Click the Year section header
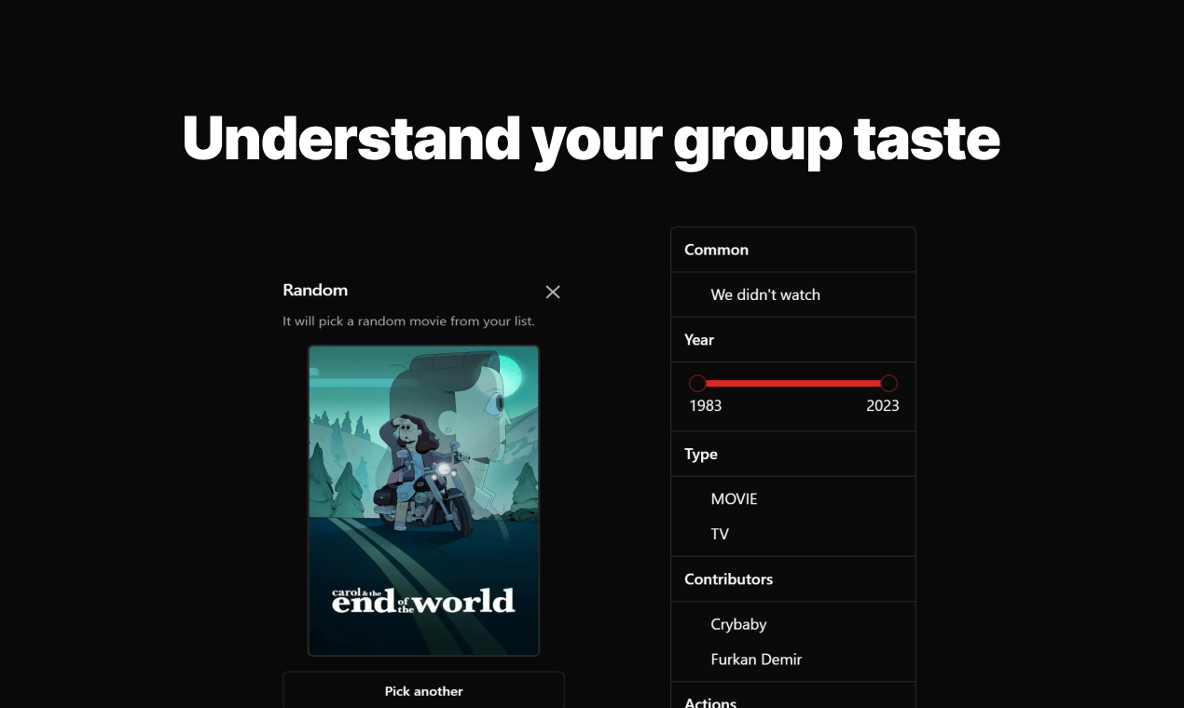The image size is (1184, 708). click(x=699, y=339)
